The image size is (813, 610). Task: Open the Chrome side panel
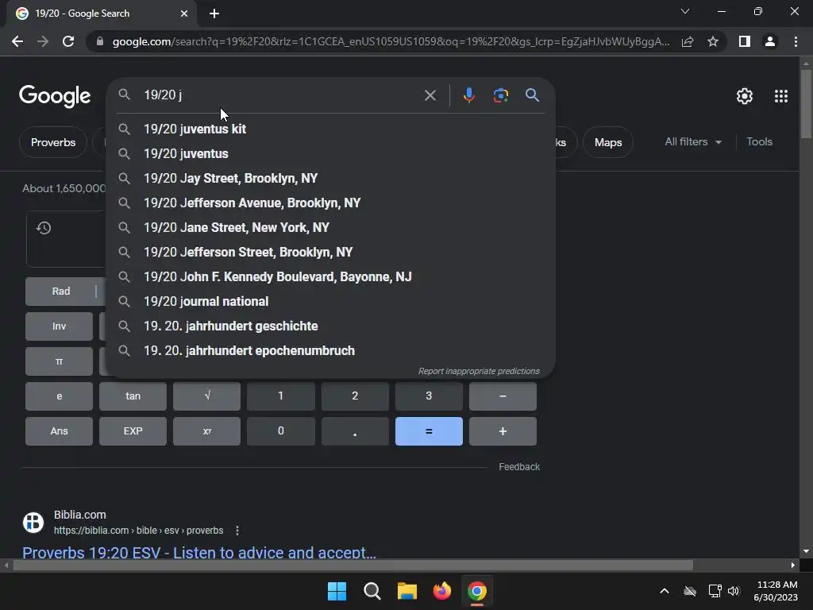(745, 41)
